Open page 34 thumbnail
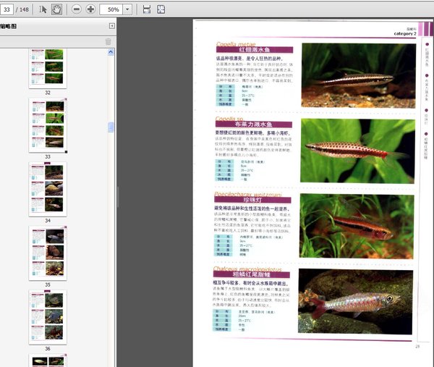Image resolution: width=434 pixels, height=367 pixels. 48,189
